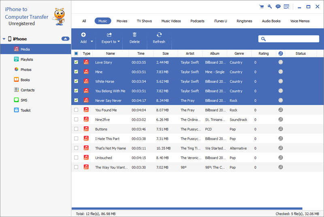Check the The Way You Want checkbox

tap(76, 167)
